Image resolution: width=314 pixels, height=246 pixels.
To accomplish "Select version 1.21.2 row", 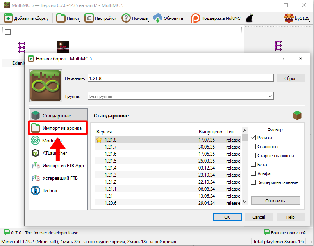I will (x=168, y=182).
